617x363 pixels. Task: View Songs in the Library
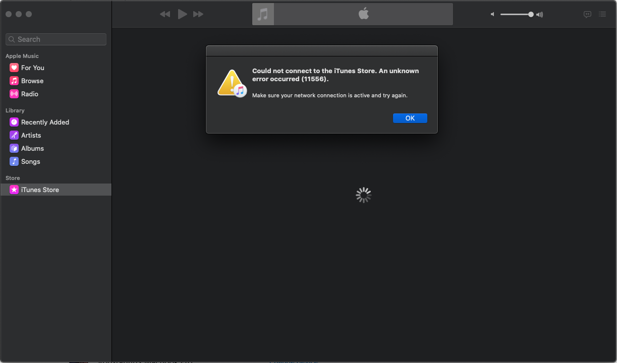pyautogui.click(x=56, y=161)
